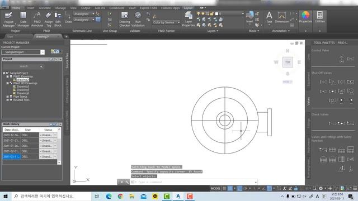Image resolution: width=358 pixels, height=201 pixels.
Task: Open the Express Tools ribbon tab
Action: pos(148,8)
